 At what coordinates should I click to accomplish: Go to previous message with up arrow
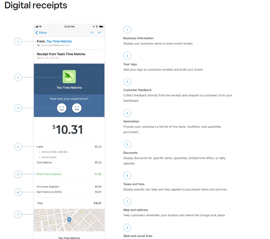92,32
